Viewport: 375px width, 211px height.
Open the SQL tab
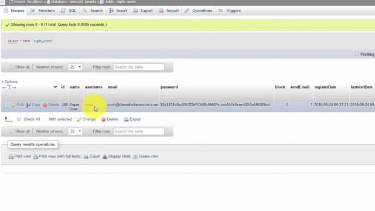[69, 11]
